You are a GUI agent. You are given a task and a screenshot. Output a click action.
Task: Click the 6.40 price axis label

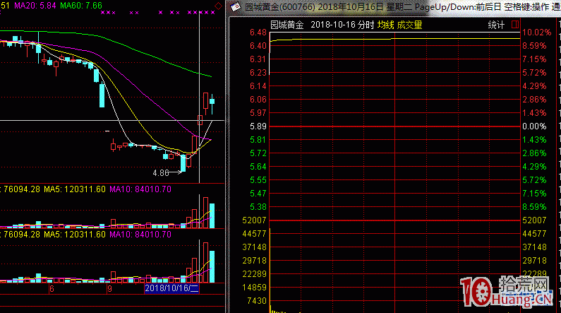point(258,46)
